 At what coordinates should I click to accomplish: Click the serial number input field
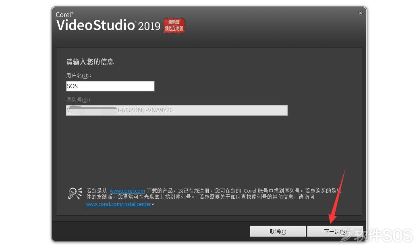[x=176, y=110]
